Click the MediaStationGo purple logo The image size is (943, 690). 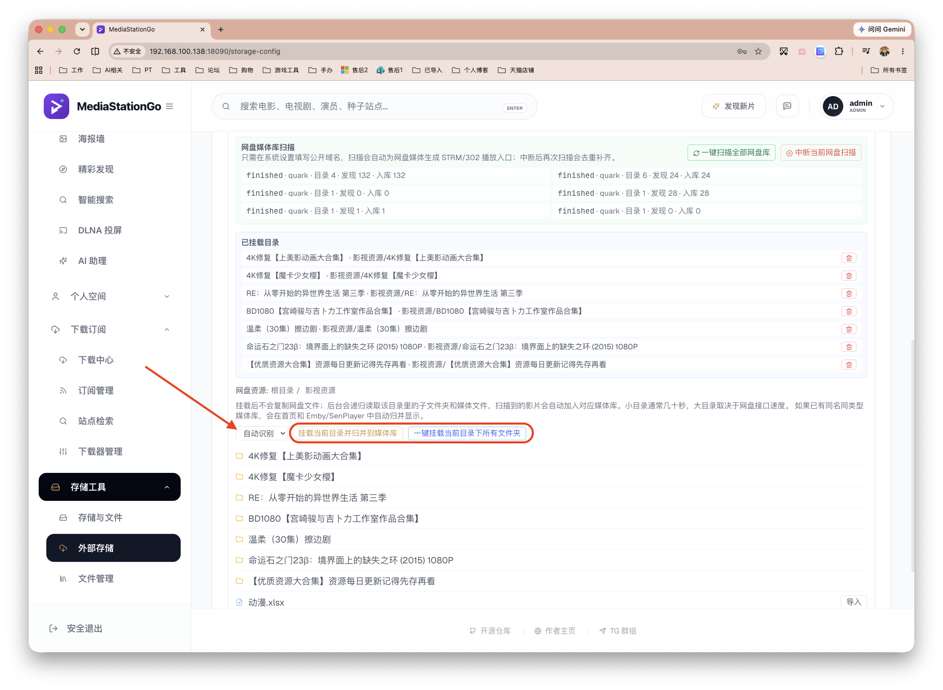pos(56,106)
